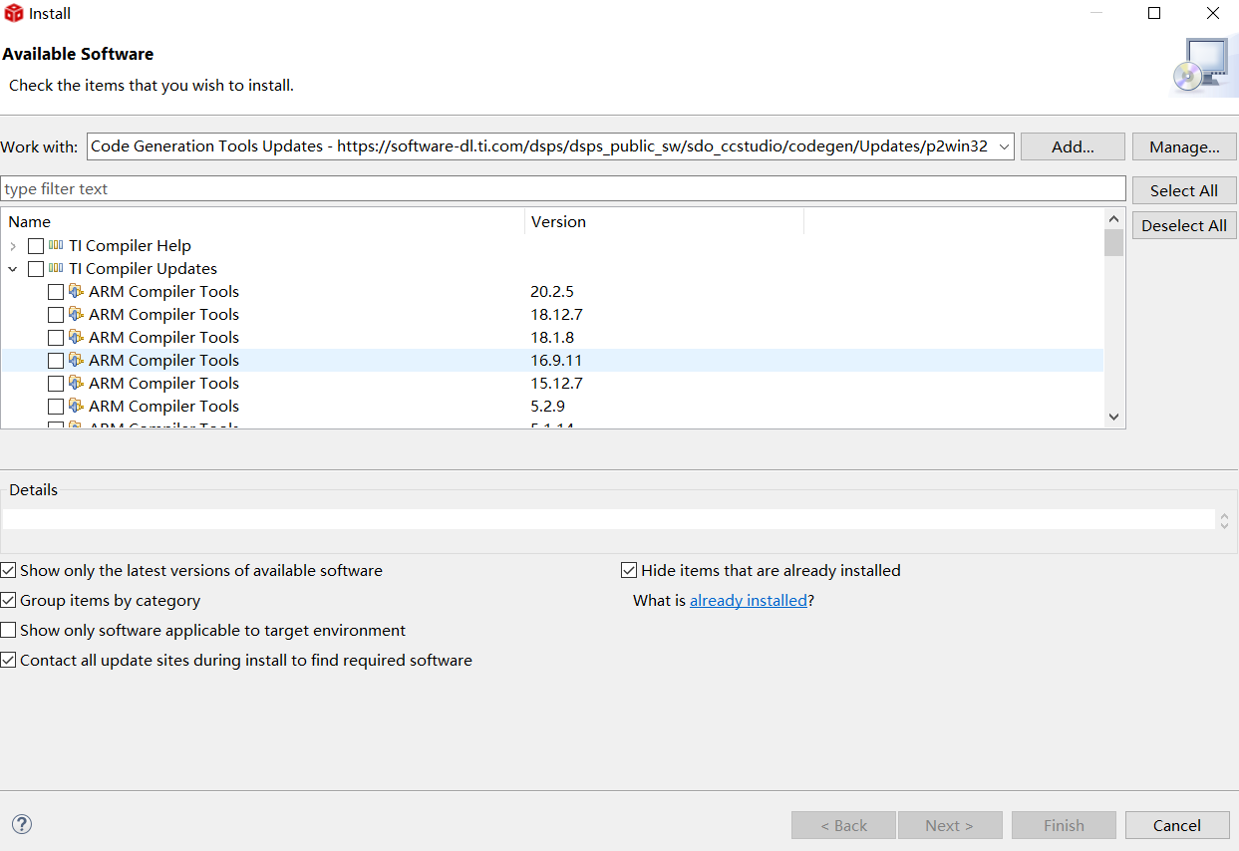The height and width of the screenshot is (851, 1239).
Task: Click the package icon for ARM Compiler Tools 16.9.11
Action: coord(75,360)
